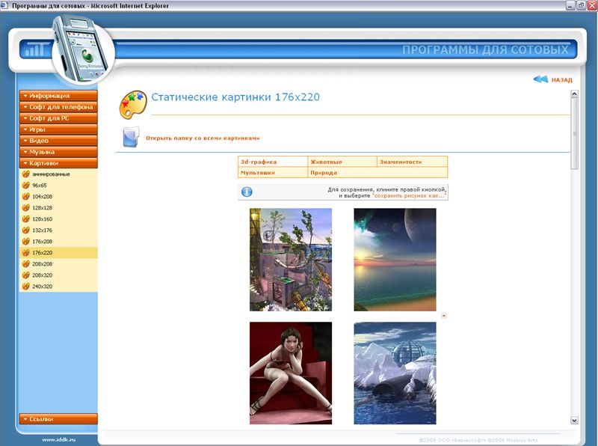598x446 pixels.
Task: Click the blue back arrow icon
Action: tap(540, 79)
